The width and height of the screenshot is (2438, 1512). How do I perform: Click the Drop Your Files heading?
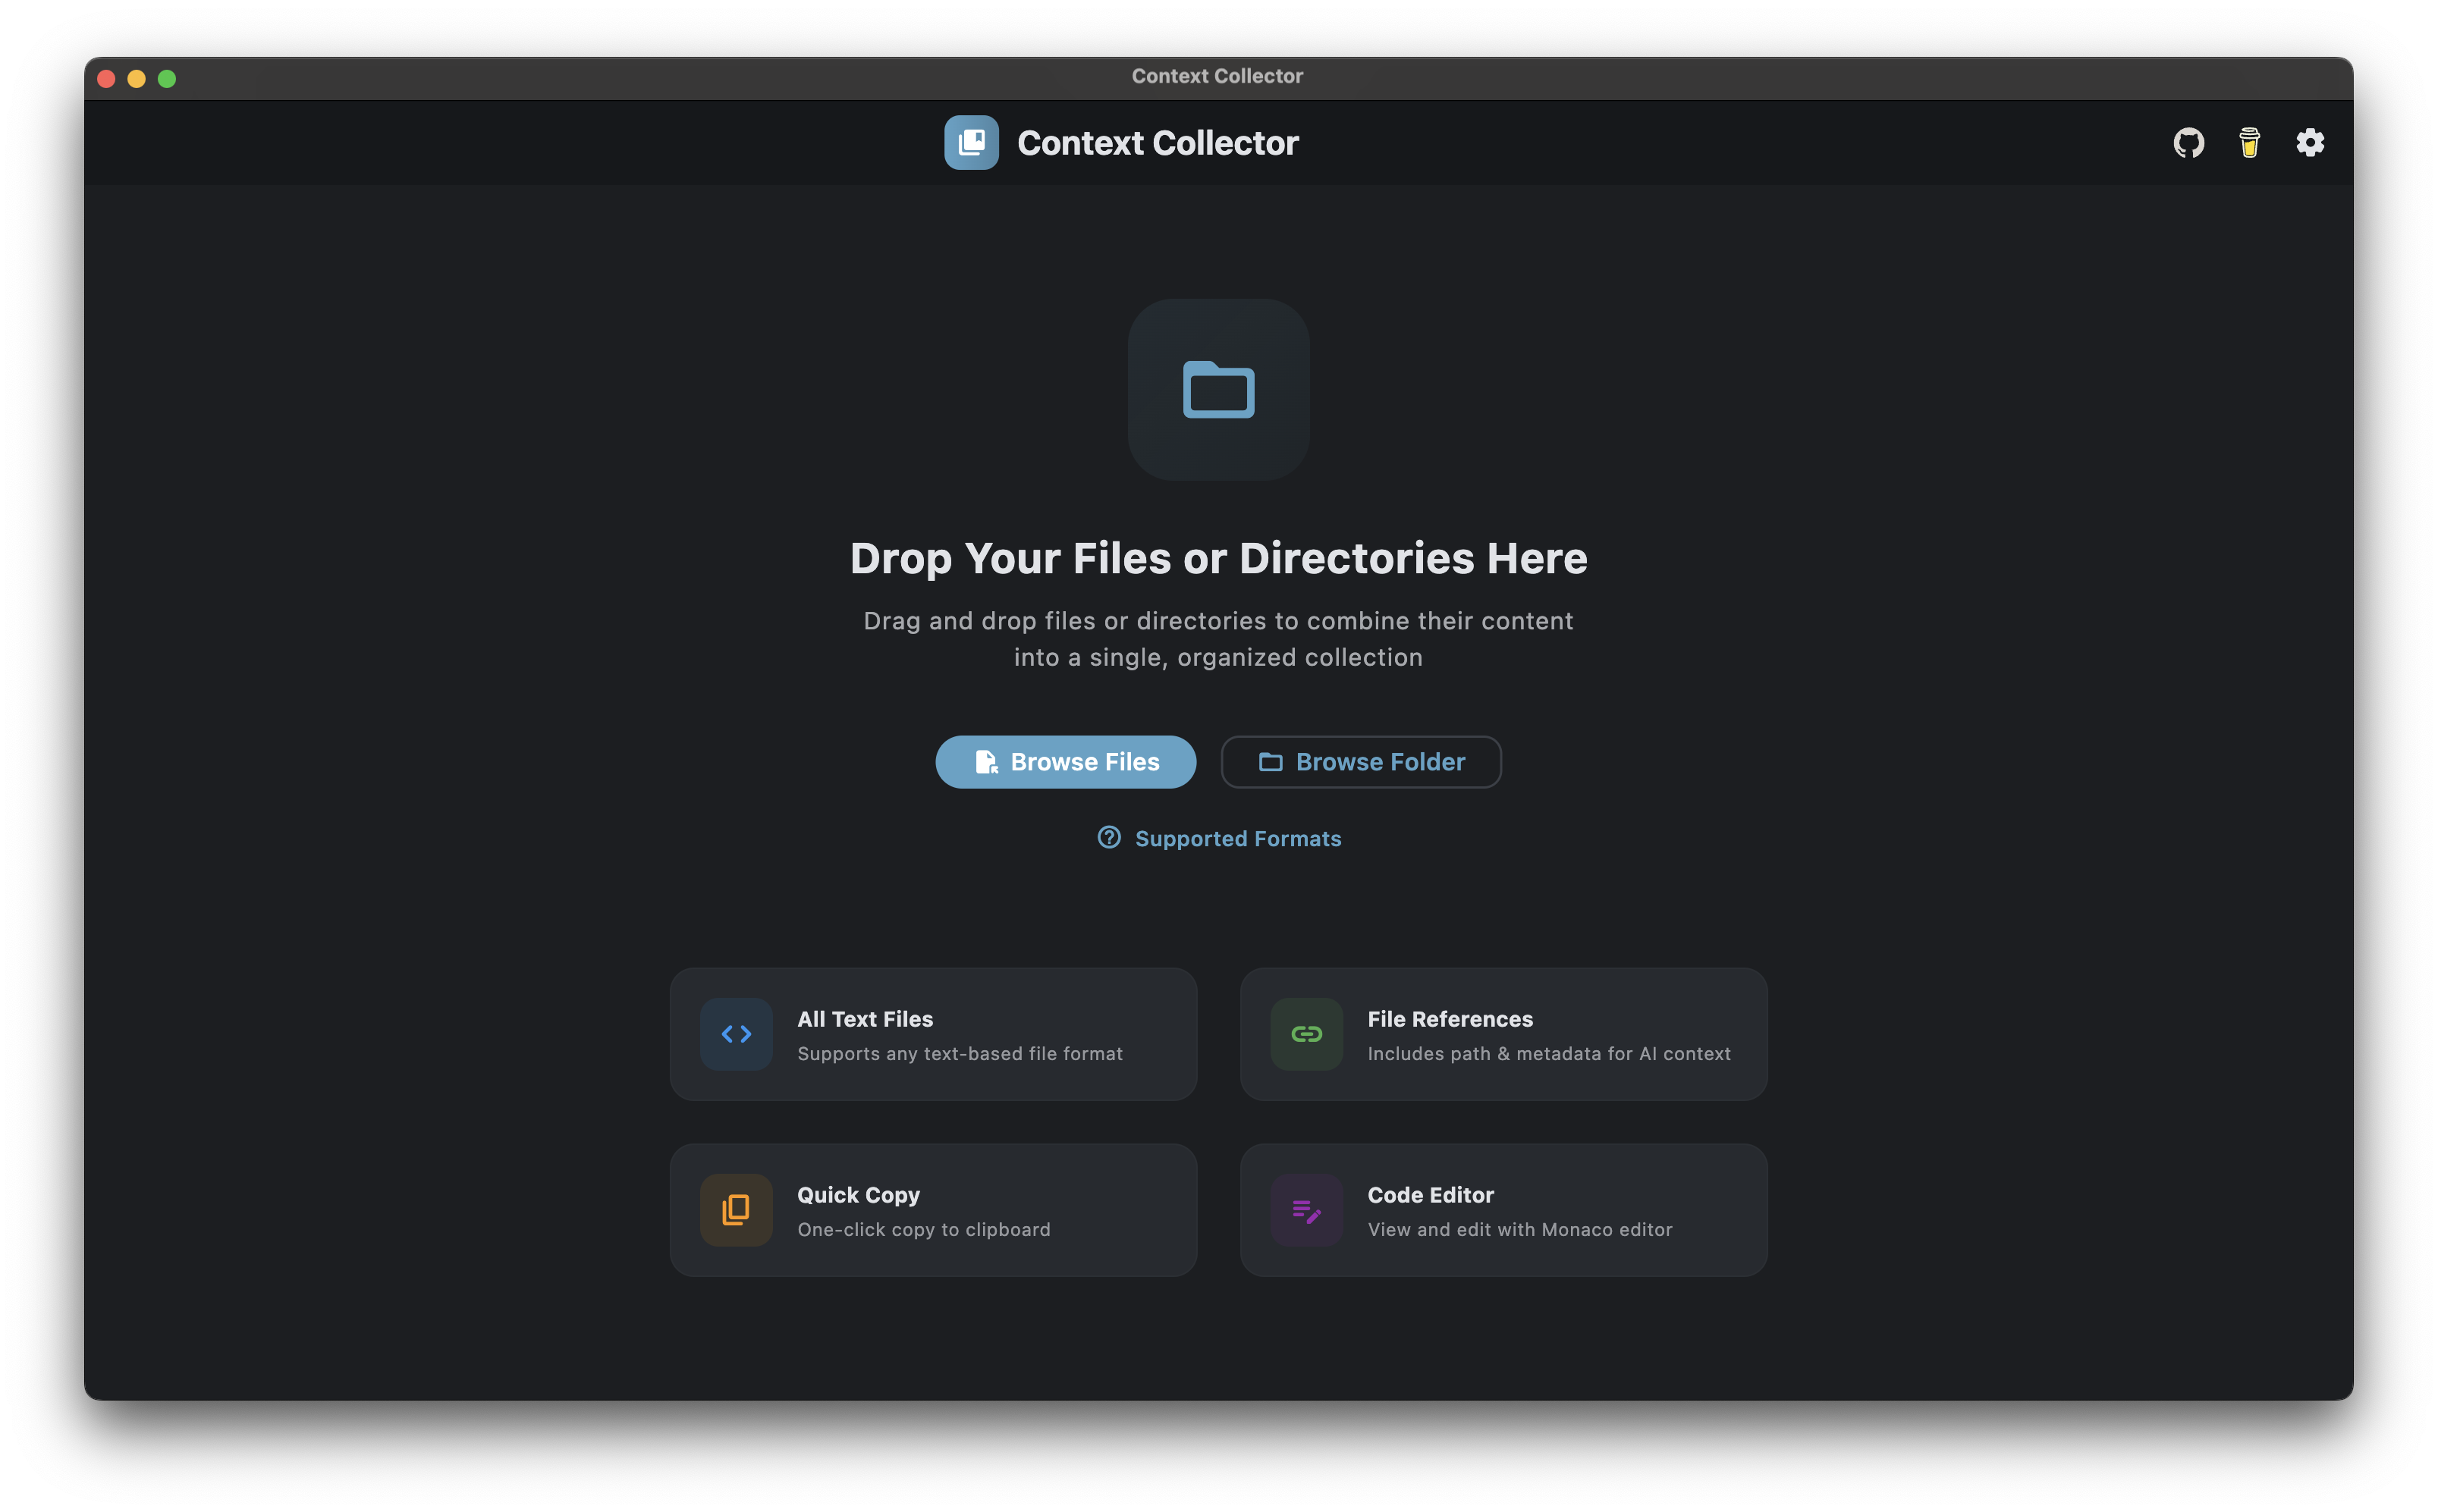1217,558
